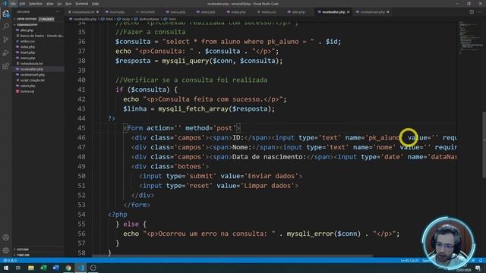The image size is (486, 273).
Task: Open the Search view in activity bar
Action: coord(5,27)
